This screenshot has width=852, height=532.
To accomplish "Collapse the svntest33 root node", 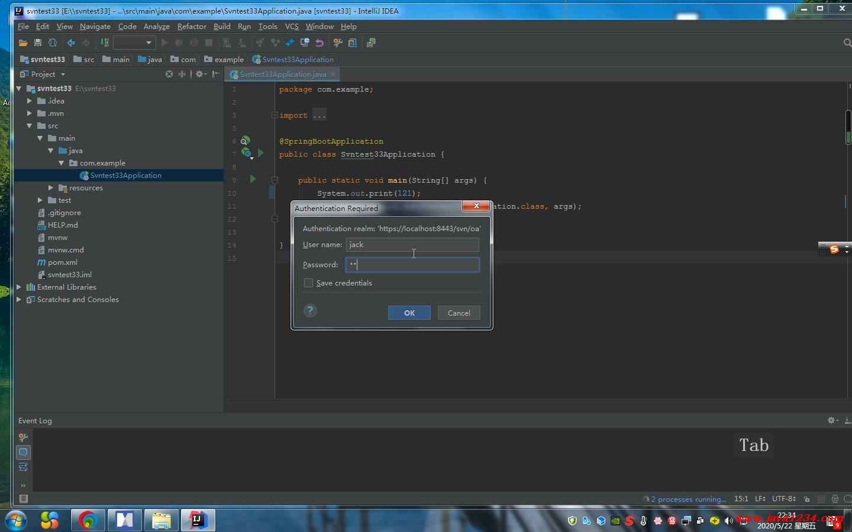I will coord(19,89).
